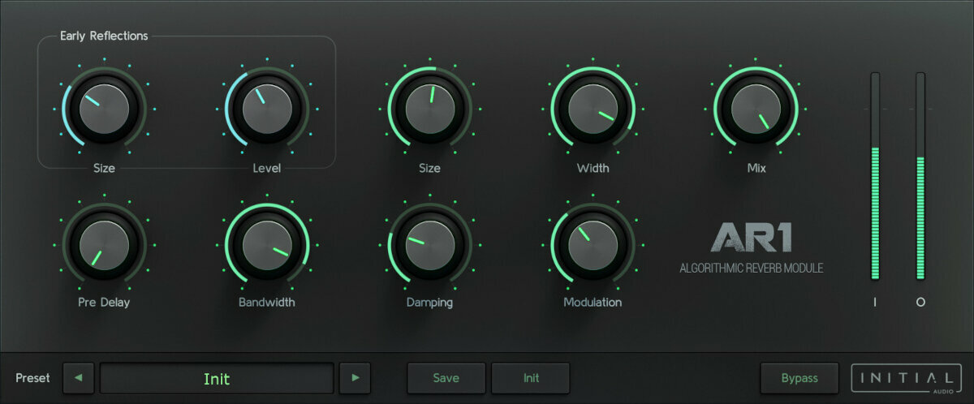Click the Init reset button
Image resolution: width=974 pixels, height=404 pixels.
(x=531, y=378)
